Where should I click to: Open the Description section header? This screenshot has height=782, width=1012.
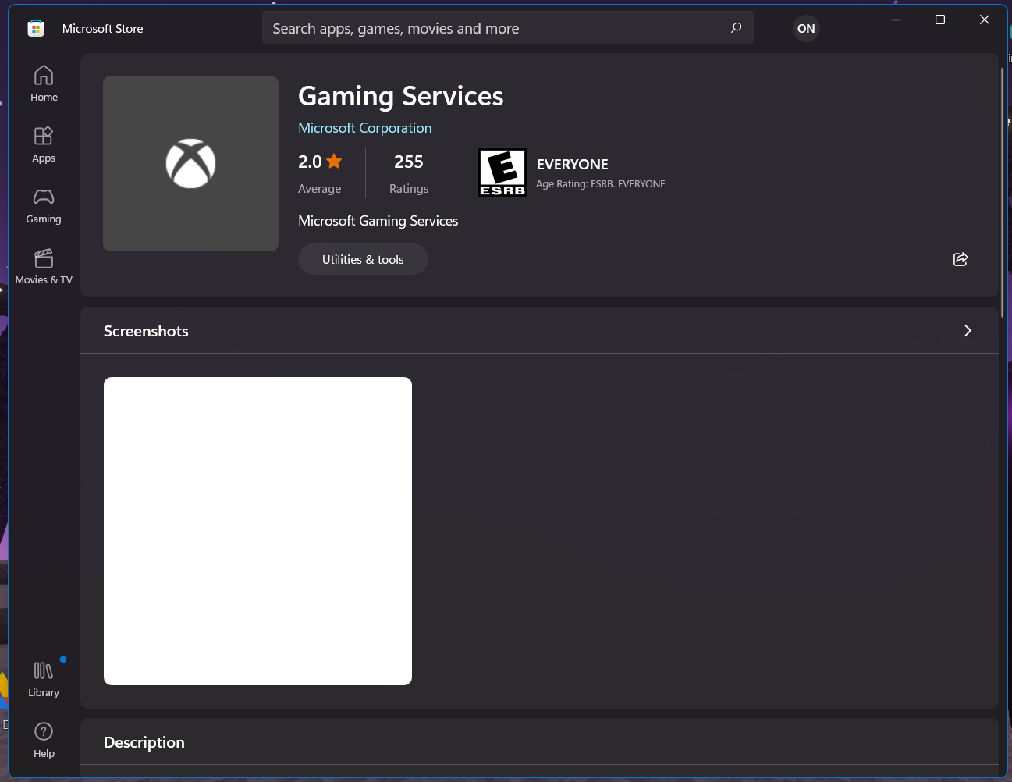point(144,742)
